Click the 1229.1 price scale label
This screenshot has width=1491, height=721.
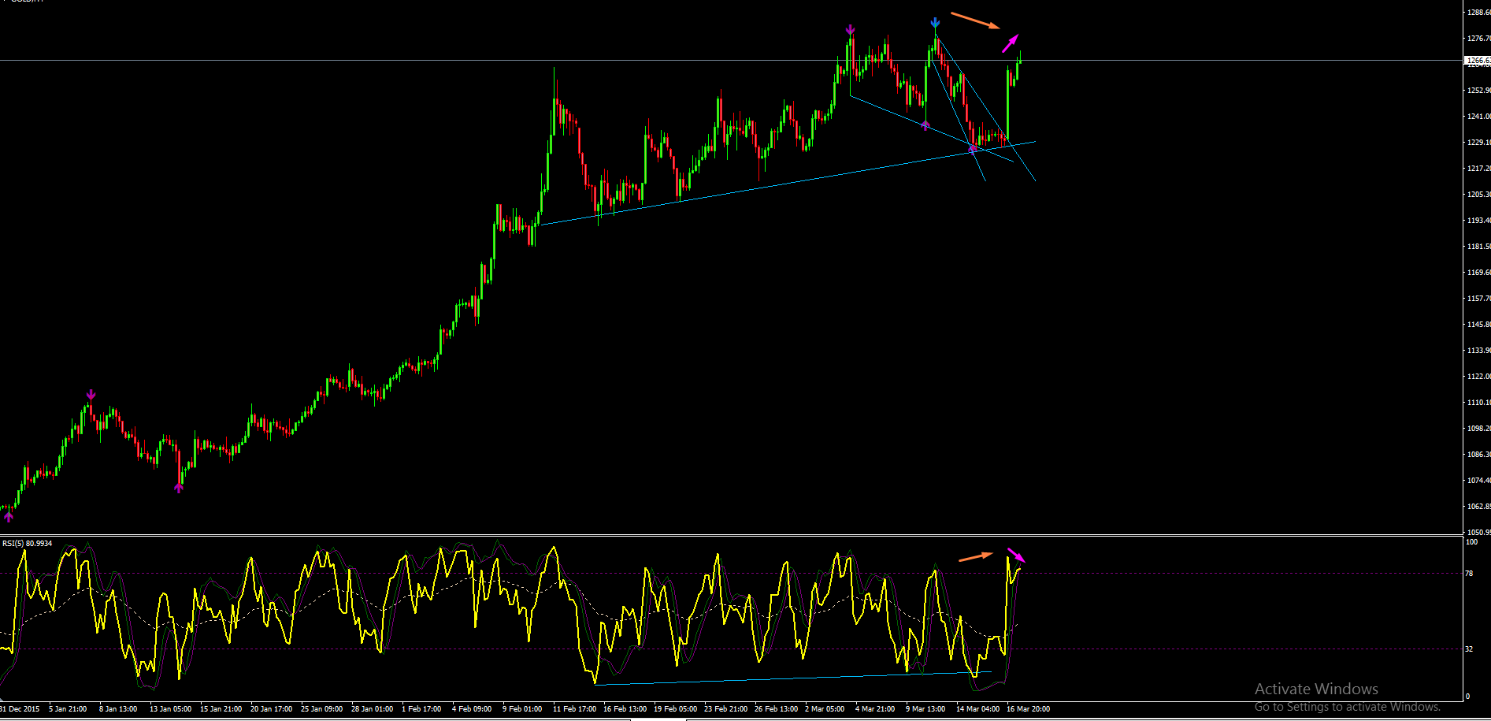[1478, 143]
